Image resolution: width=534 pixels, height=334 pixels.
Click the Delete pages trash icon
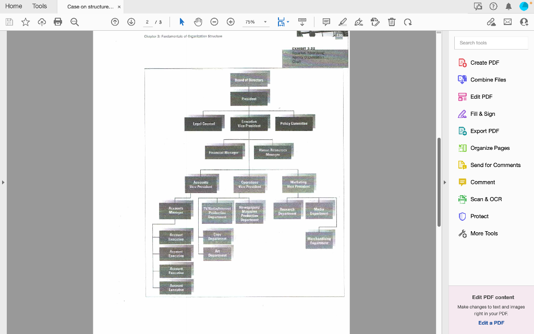coord(391,22)
